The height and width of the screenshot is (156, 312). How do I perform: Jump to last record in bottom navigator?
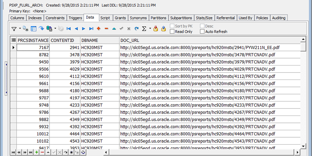(30, 152)
